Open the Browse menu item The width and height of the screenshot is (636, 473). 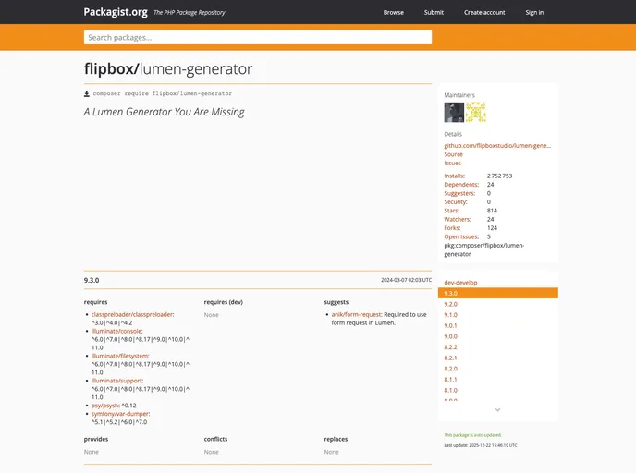point(393,12)
